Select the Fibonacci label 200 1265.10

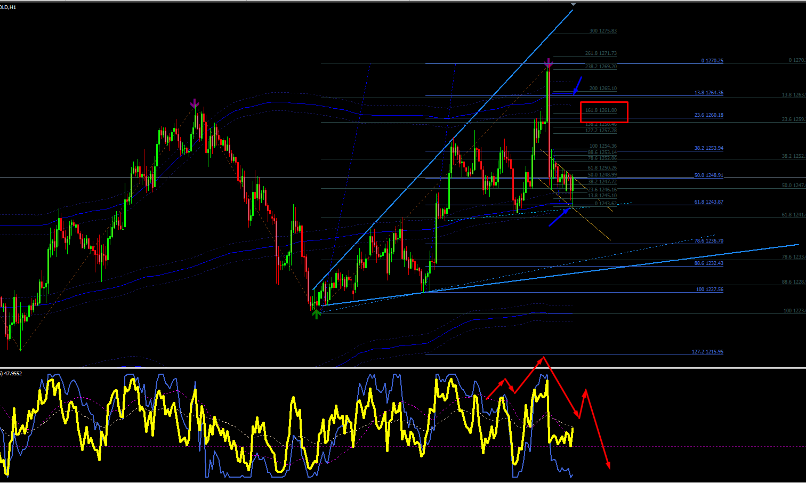[603, 88]
